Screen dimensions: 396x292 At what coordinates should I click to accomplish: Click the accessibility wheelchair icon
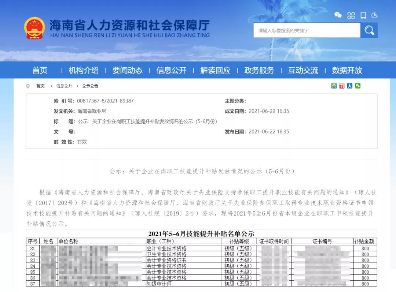point(375,15)
